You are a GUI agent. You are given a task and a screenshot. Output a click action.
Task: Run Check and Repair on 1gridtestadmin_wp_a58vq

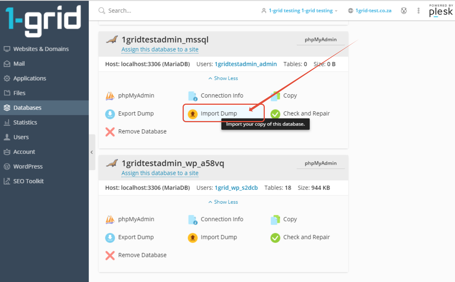(300, 237)
